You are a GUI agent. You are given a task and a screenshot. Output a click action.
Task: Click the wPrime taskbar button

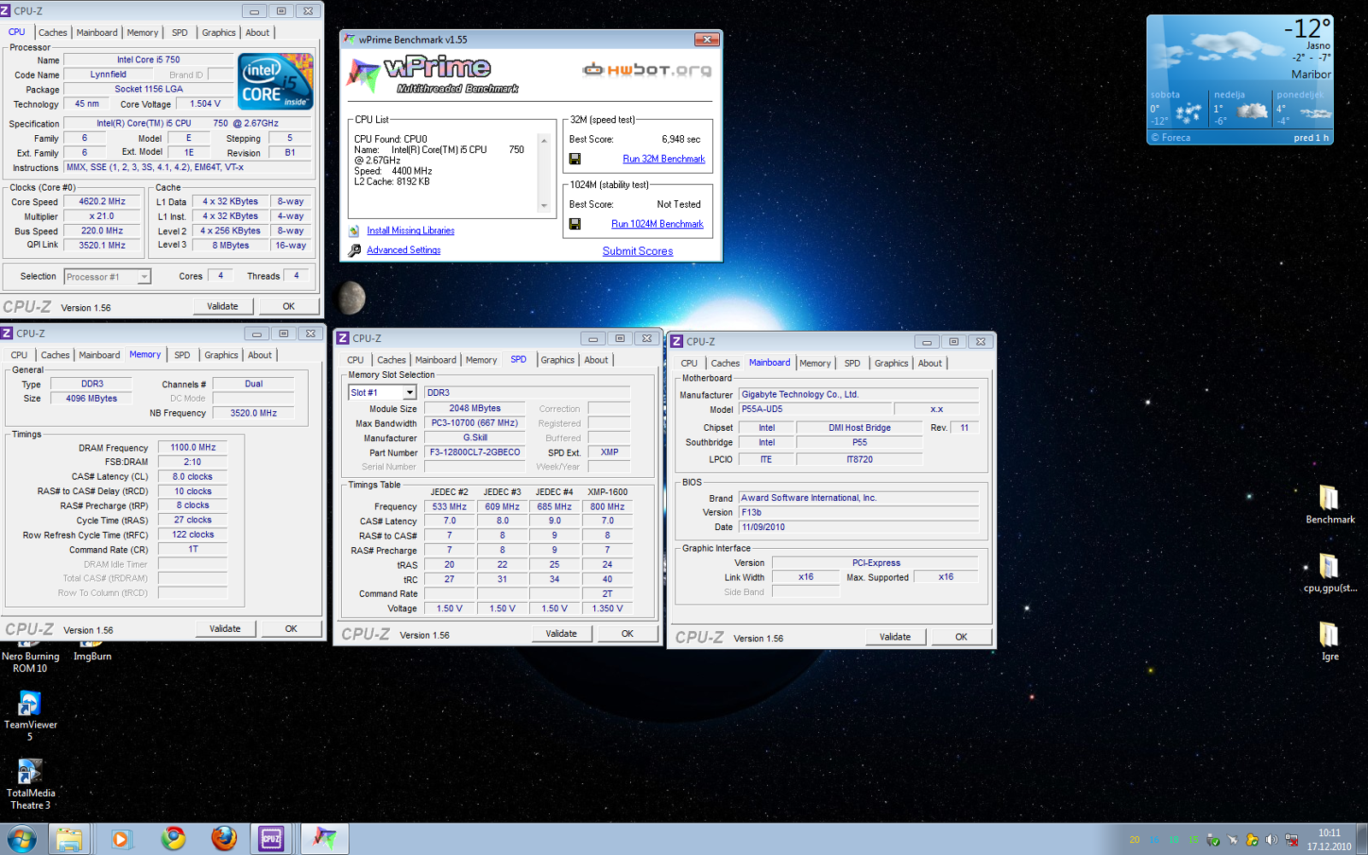point(324,839)
